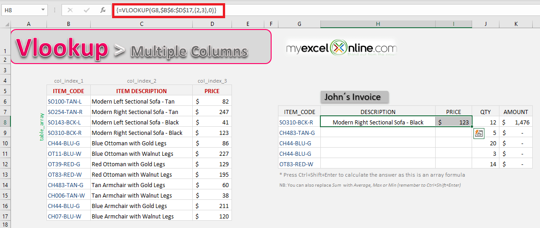Click the Enter checkmark formula bar icon
This screenshot has width=540, height=228.
coord(87,10)
